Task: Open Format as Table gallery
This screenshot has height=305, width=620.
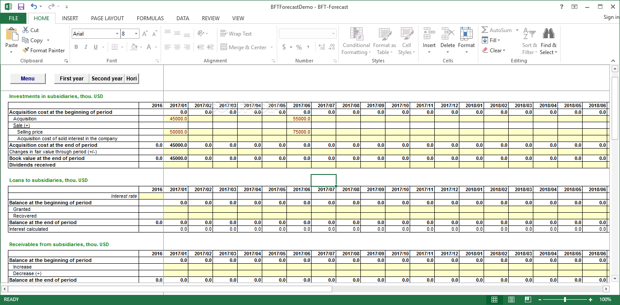Action: pos(384,41)
